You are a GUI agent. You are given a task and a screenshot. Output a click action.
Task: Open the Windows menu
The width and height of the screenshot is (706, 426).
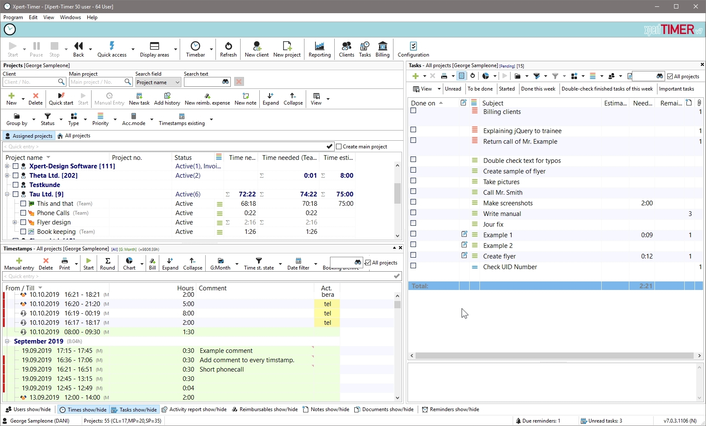[70, 17]
